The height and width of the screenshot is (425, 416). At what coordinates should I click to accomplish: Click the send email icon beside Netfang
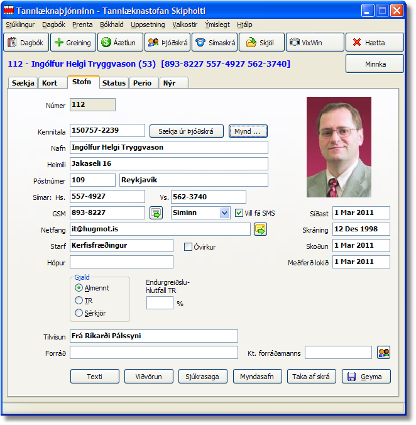click(260, 229)
